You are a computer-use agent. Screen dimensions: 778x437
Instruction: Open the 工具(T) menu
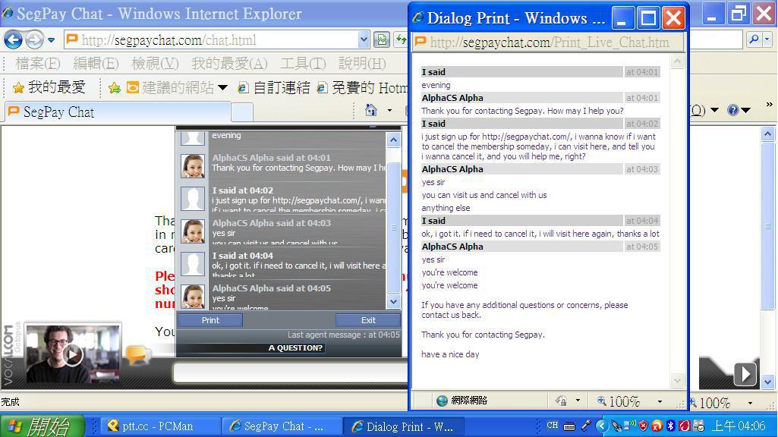[303, 64]
